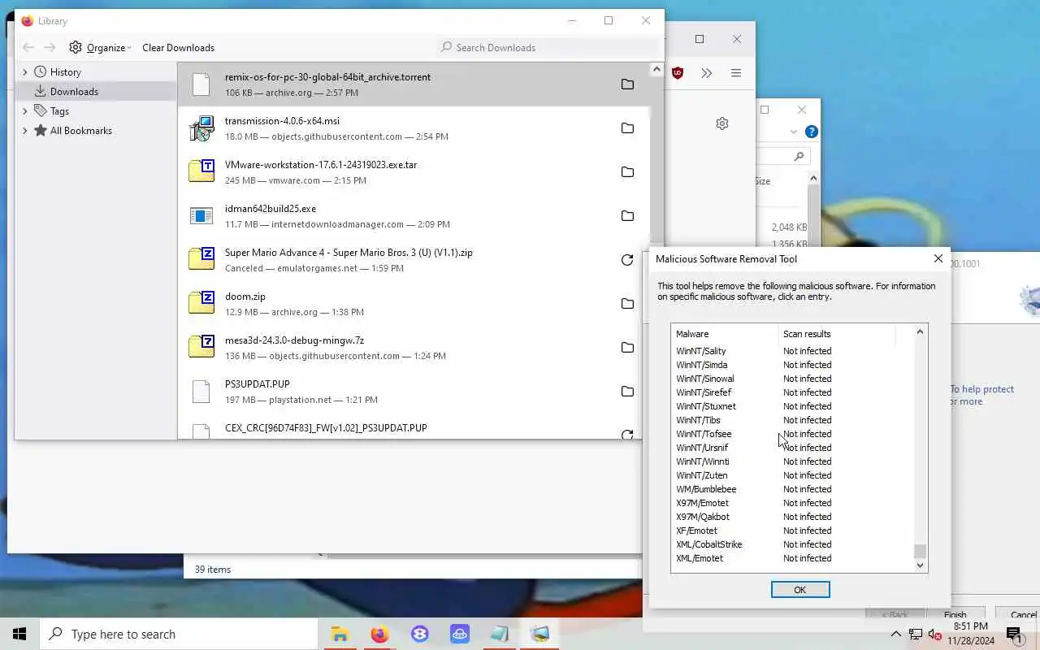Select WinNT/Sirefef entry
This screenshot has height=650, width=1040.
(704, 392)
